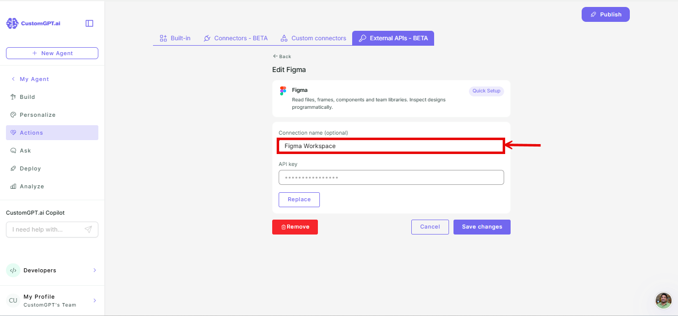This screenshot has height=316, width=678.
Task: Expand the Developers menu chevron
Action: tap(95, 270)
